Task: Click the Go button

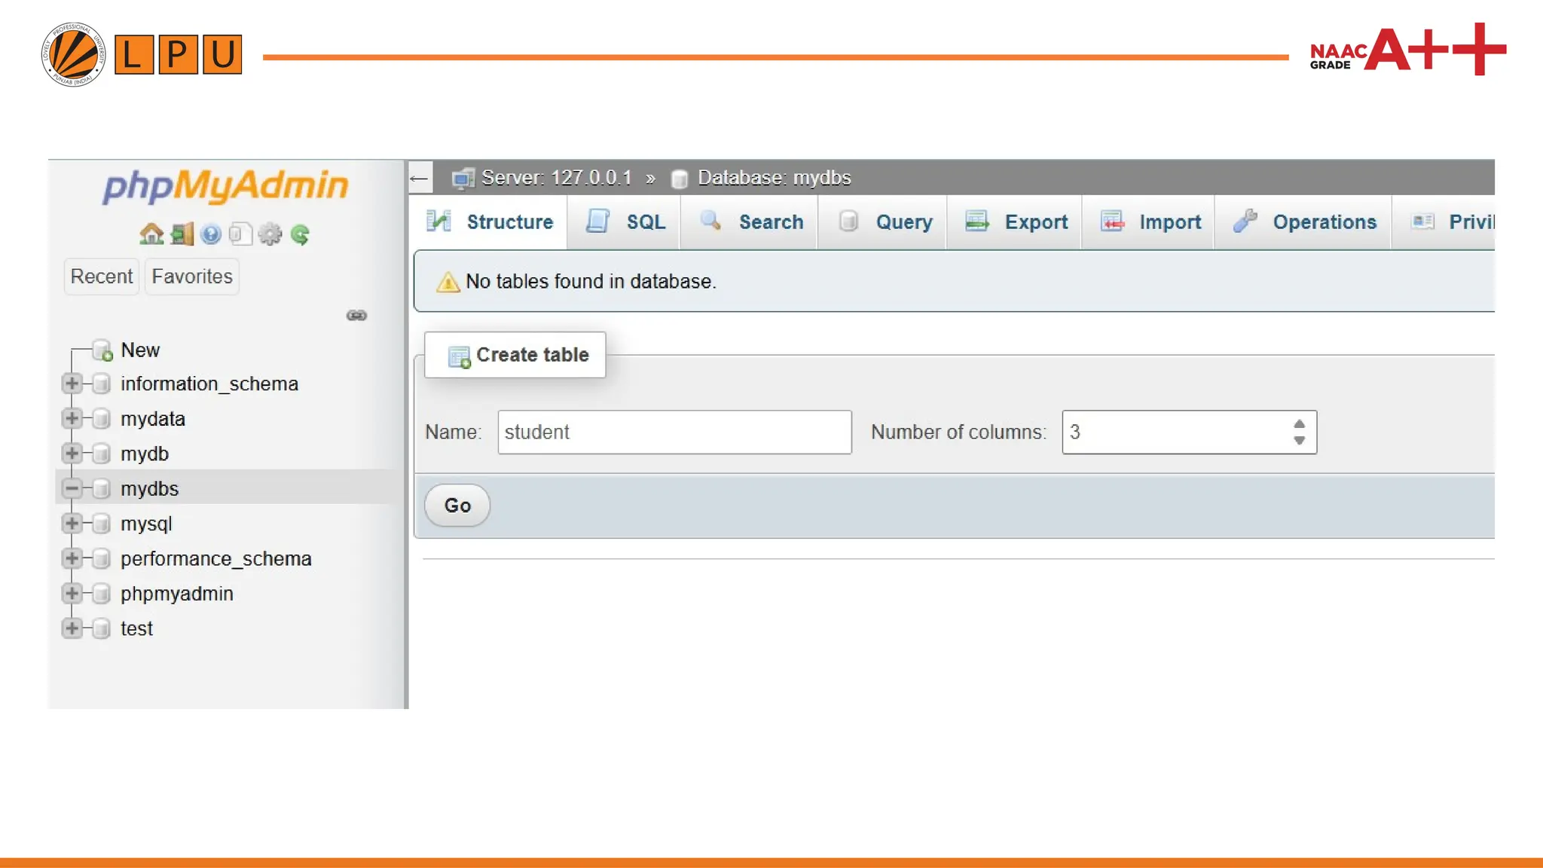Action: [x=457, y=506]
